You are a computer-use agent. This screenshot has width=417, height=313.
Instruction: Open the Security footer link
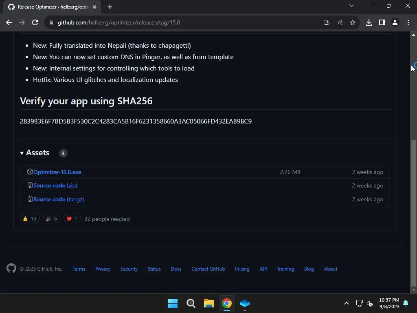129,269
